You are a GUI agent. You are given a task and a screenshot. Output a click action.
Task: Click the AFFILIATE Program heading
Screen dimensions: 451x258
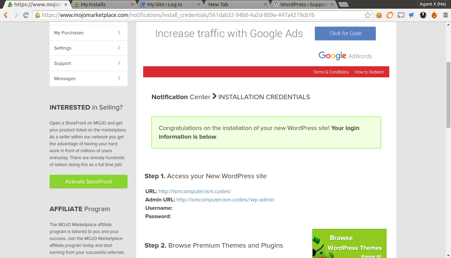(x=80, y=209)
